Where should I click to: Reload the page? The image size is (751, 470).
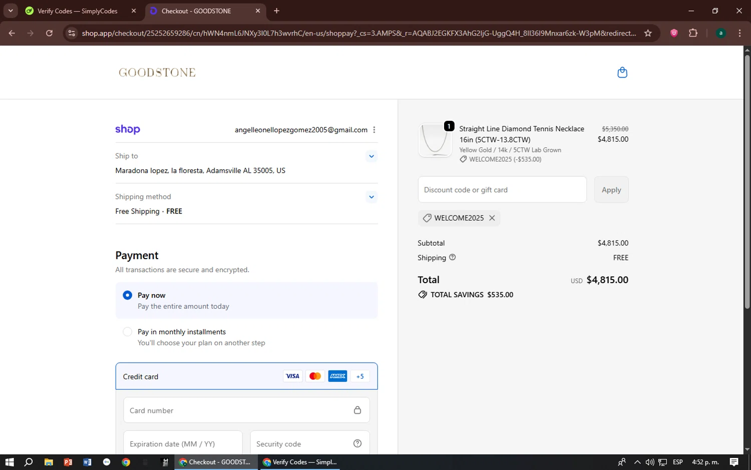(49, 33)
